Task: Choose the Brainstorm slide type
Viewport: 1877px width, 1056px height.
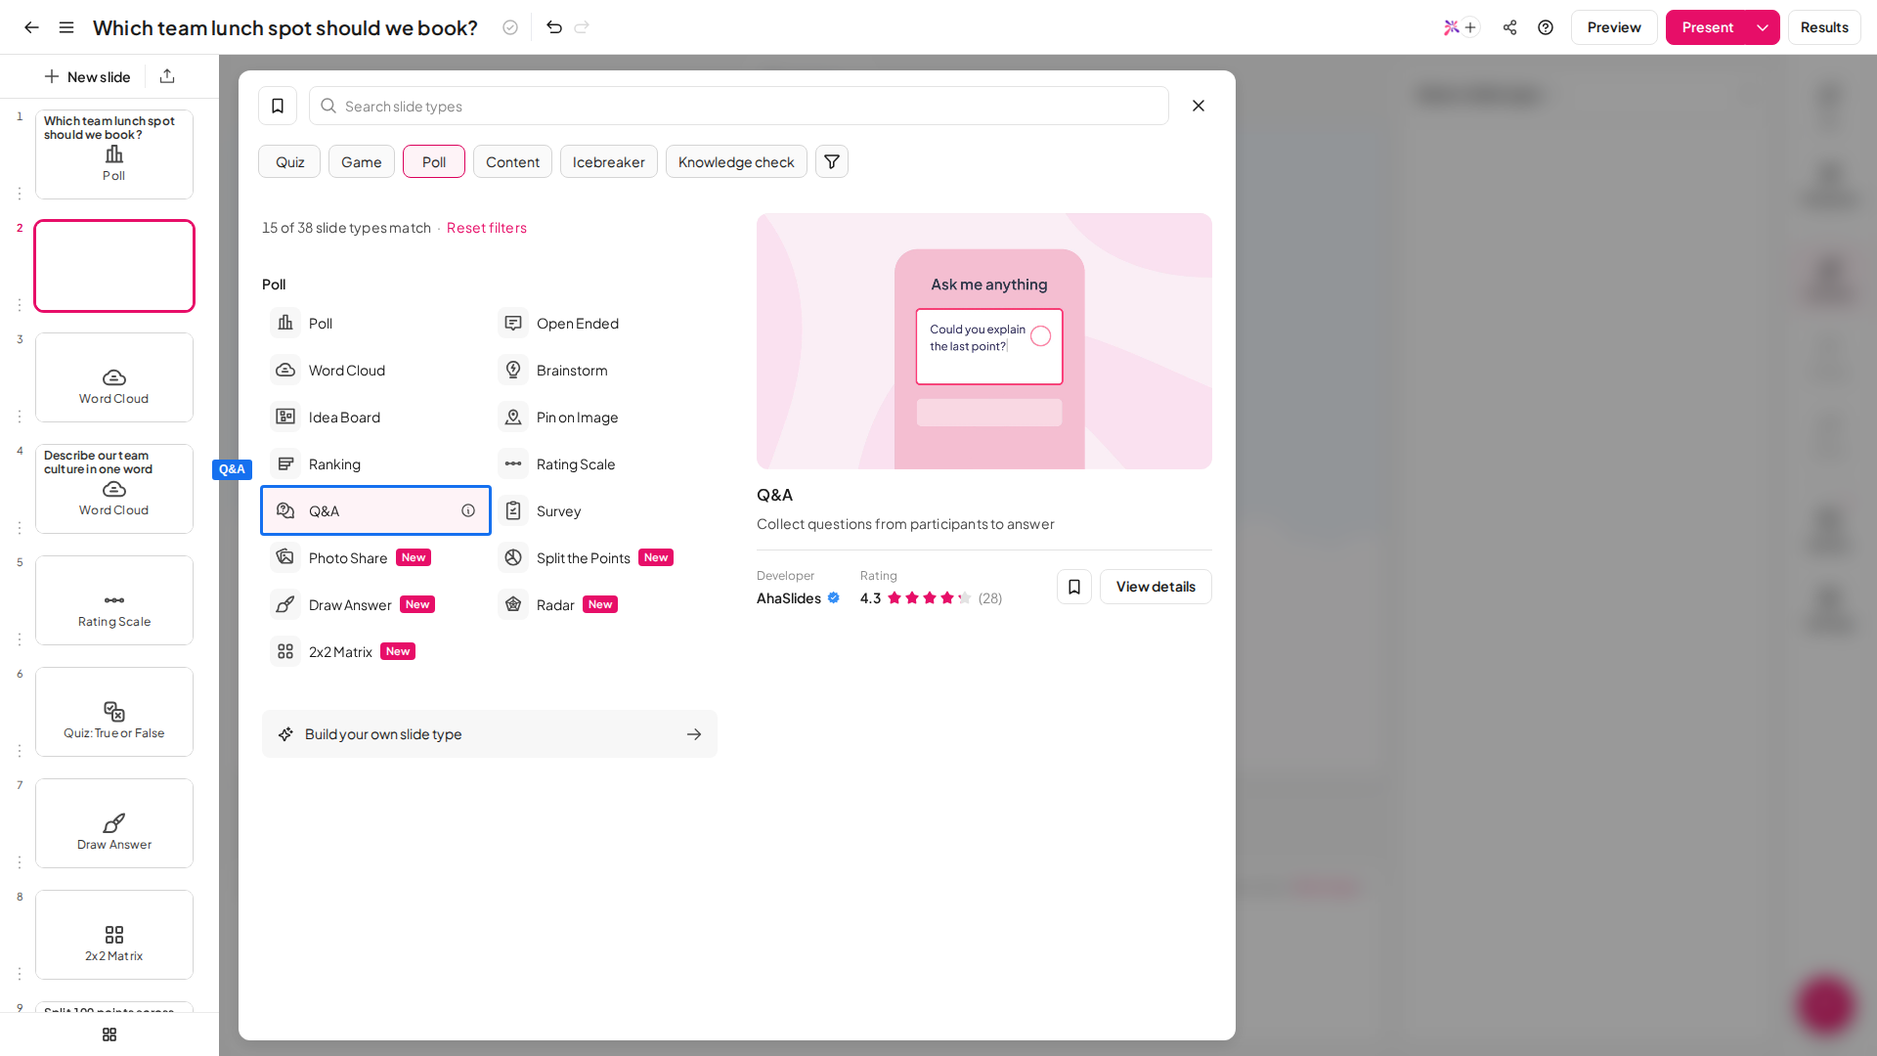Action: (x=603, y=370)
